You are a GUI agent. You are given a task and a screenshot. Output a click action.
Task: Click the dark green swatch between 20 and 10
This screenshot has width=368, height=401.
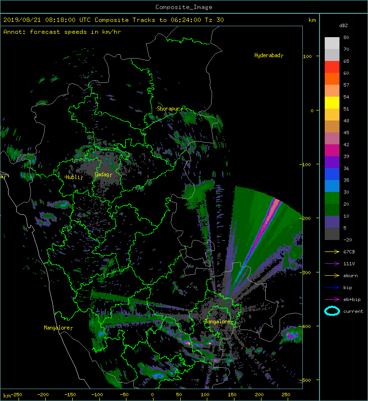coord(332,210)
